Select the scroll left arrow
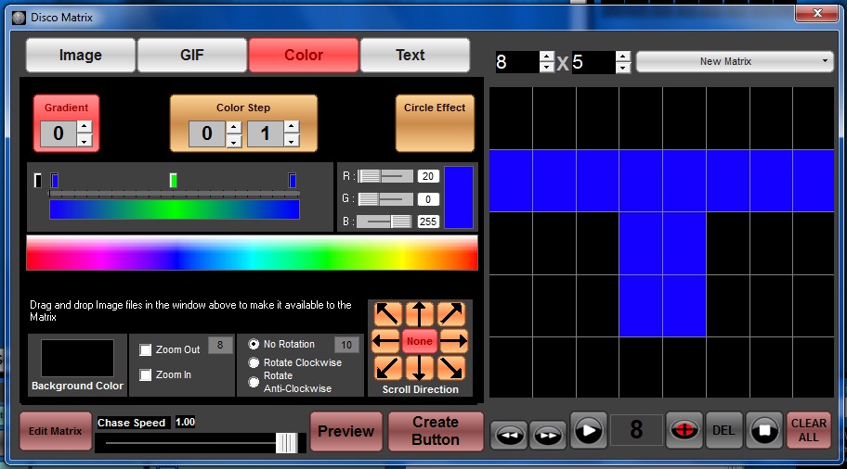The width and height of the screenshot is (847, 469). point(386,341)
